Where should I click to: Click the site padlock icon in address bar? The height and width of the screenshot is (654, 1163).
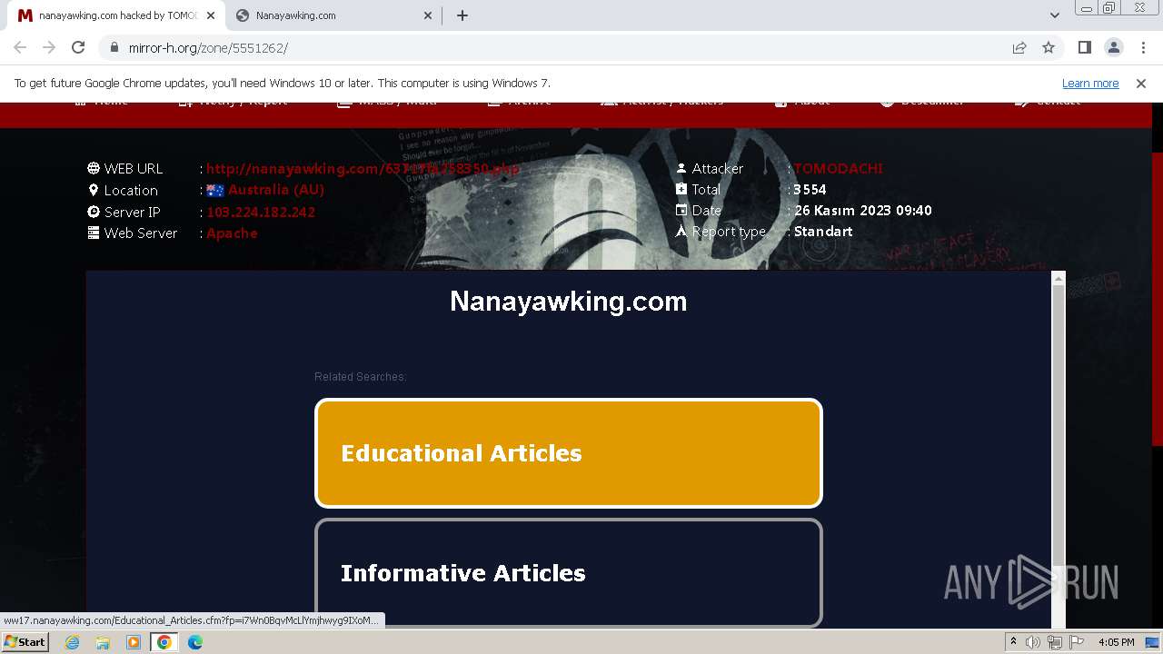pyautogui.click(x=114, y=47)
